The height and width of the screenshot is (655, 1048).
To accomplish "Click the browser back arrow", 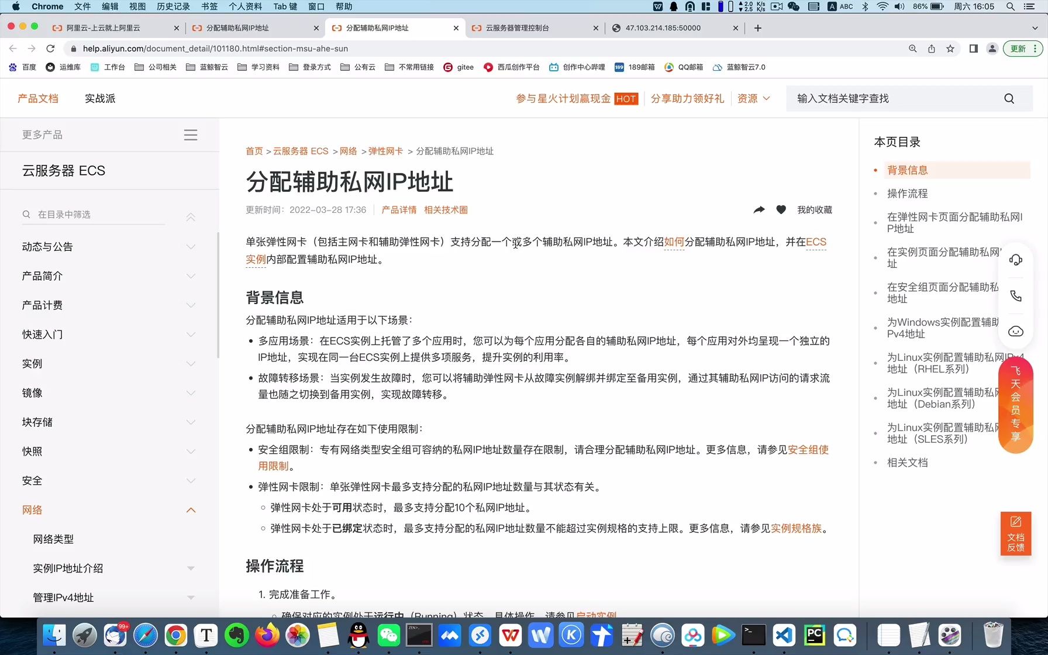I will pos(13,49).
